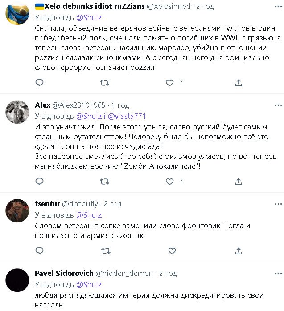Screen dimensions: 284x311
Task: Open more options on Xelo's tweet
Action: (277, 6)
